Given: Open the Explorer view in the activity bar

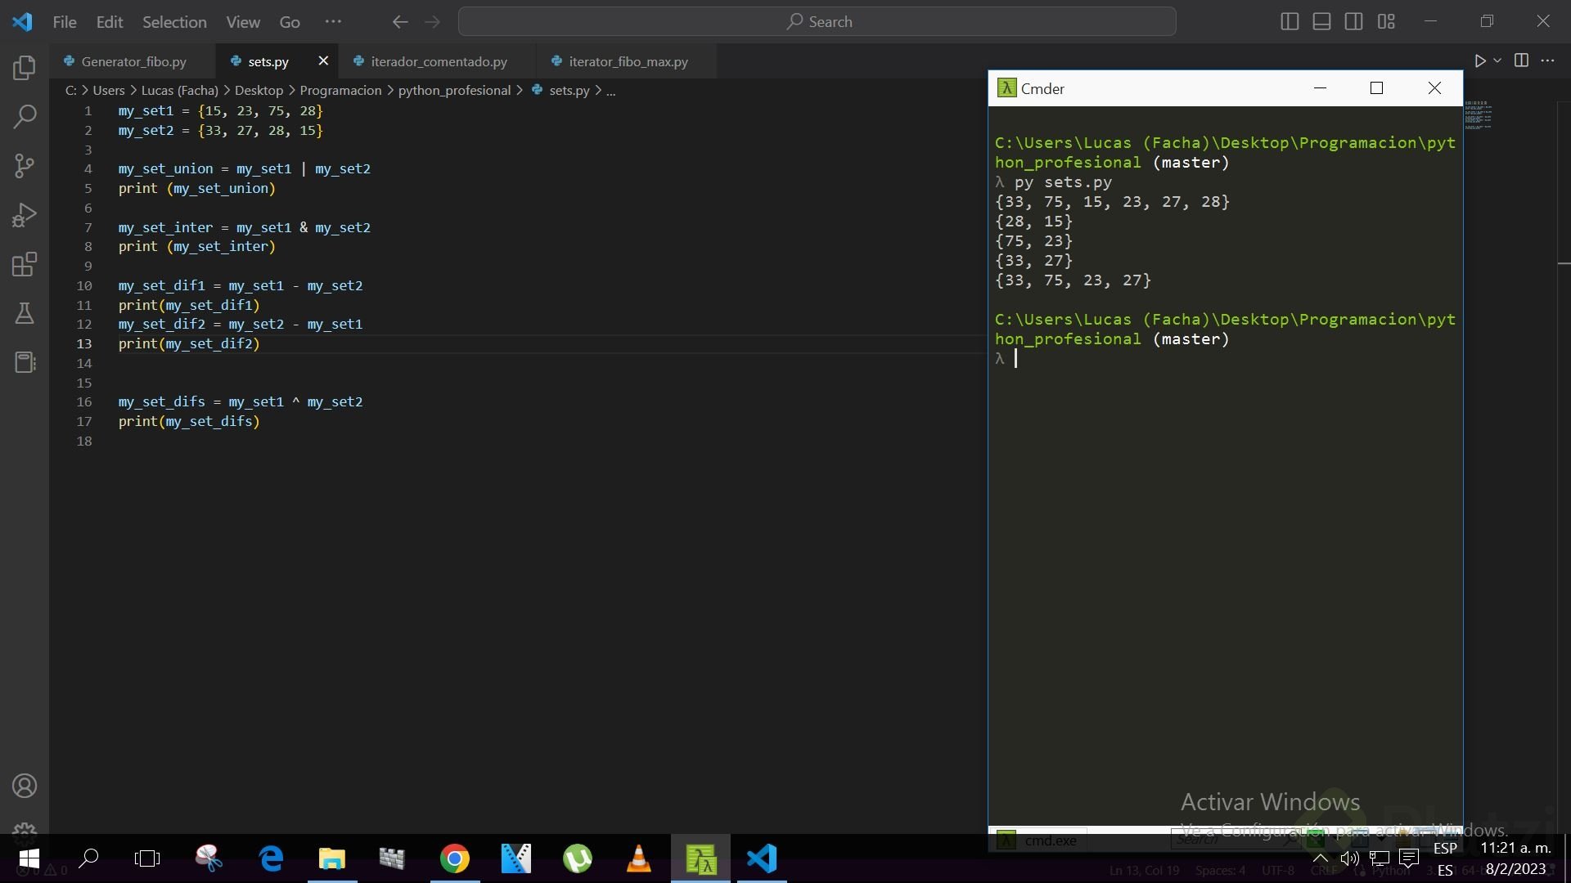Looking at the screenshot, I should point(25,68).
